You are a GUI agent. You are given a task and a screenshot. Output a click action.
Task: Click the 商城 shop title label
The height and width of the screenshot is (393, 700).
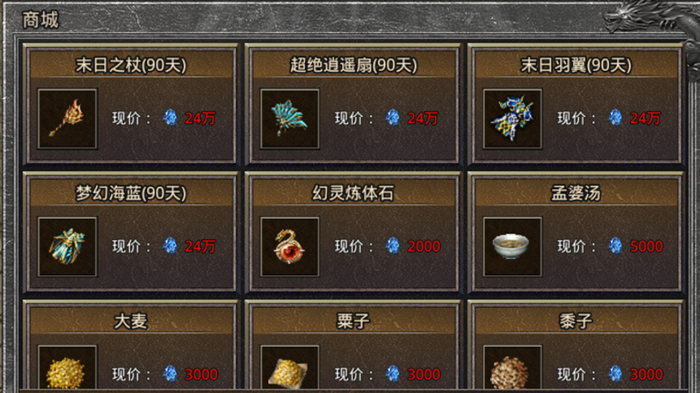pyautogui.click(x=40, y=20)
